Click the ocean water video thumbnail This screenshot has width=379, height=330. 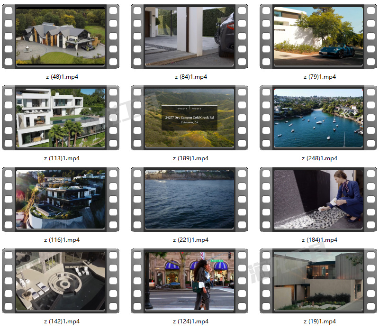click(x=189, y=200)
